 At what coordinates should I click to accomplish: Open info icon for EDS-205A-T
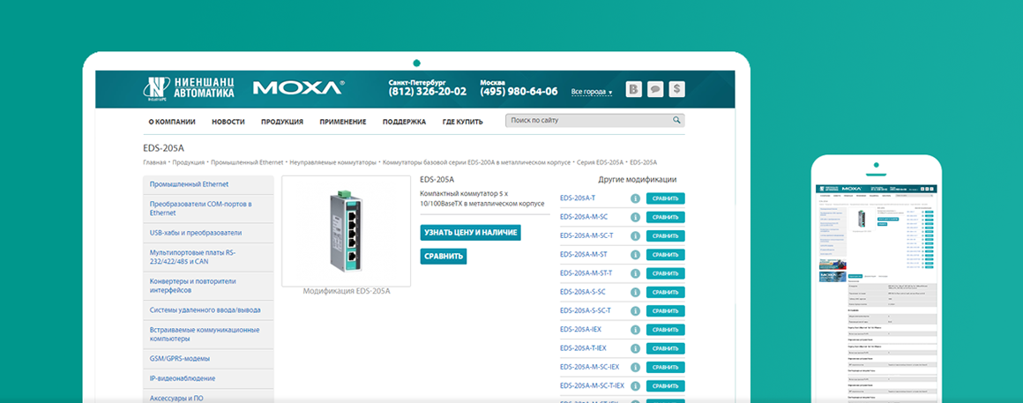635,198
